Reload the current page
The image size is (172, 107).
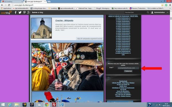pos(9,5)
